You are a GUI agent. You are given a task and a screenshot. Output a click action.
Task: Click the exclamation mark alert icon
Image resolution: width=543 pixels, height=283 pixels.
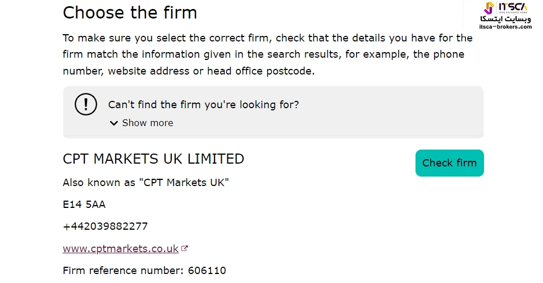pos(86,104)
